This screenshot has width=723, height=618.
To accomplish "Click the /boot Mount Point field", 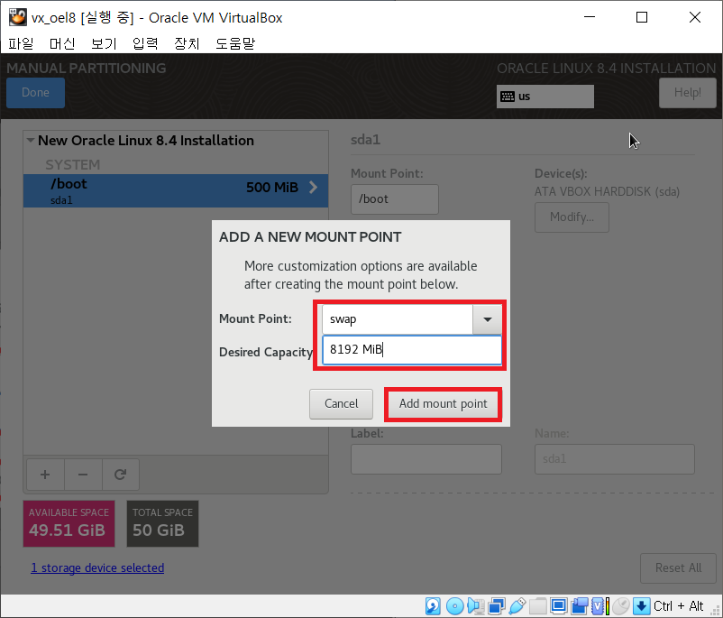I will click(x=395, y=199).
